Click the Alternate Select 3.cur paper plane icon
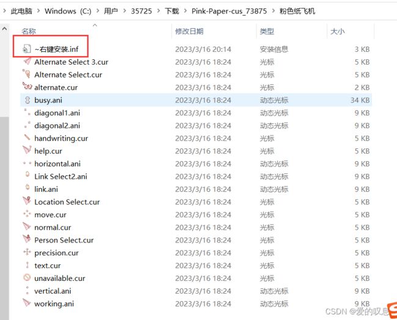Screen dimensions: 397x320 (x=27, y=62)
